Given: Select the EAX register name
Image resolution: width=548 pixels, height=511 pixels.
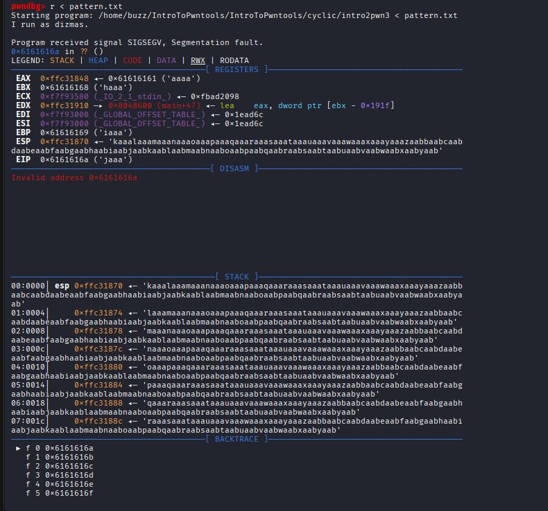Looking at the screenshot, I should (x=24, y=78).
